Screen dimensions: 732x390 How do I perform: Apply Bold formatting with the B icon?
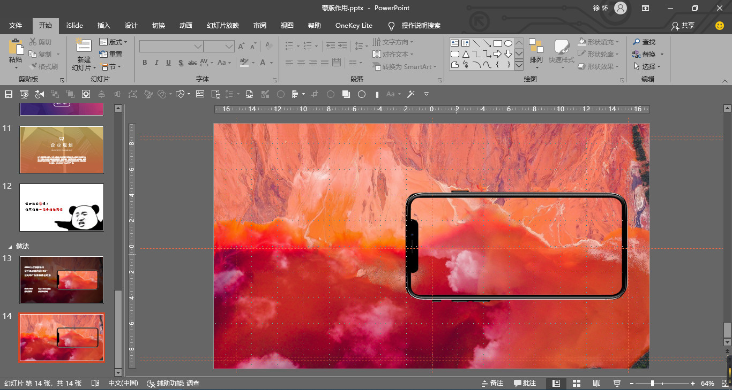[145, 63]
